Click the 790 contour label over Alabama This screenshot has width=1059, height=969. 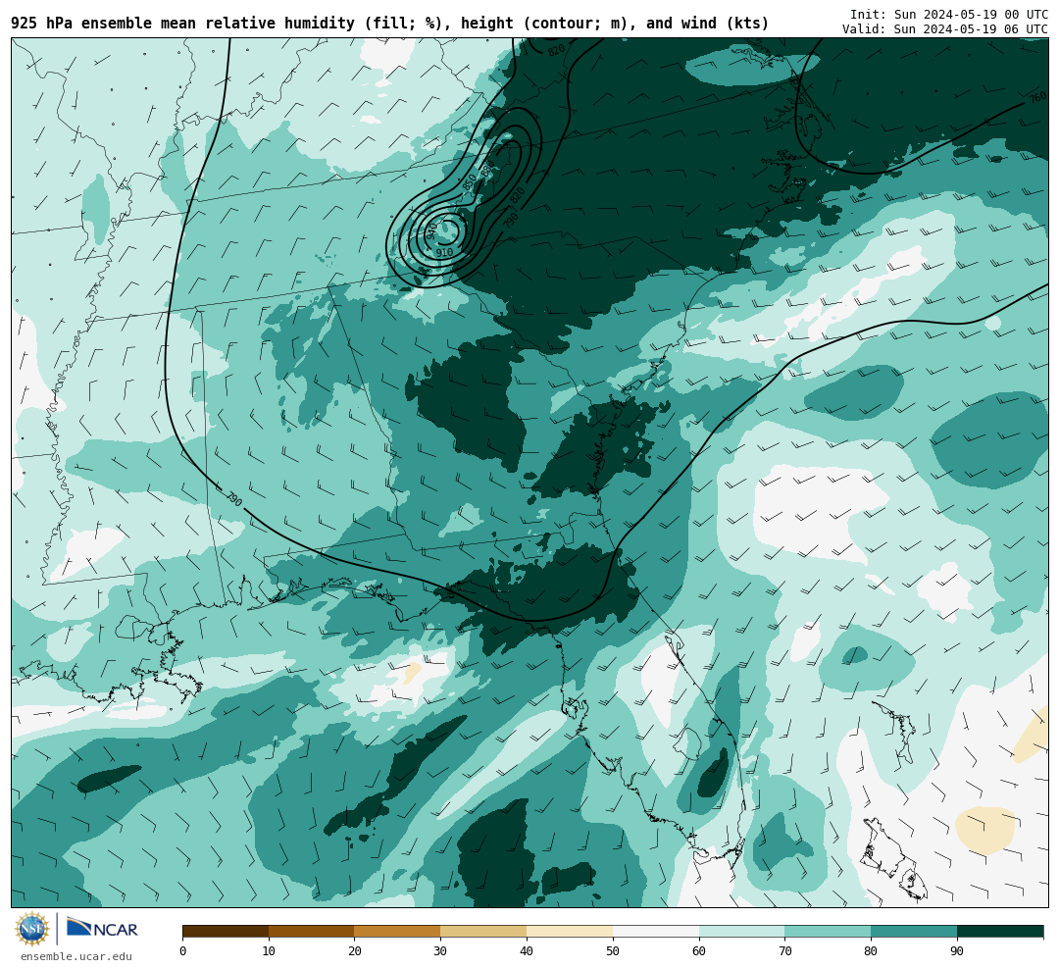click(x=233, y=500)
